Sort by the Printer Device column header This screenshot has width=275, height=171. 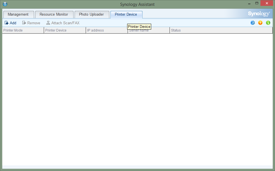[65, 30]
